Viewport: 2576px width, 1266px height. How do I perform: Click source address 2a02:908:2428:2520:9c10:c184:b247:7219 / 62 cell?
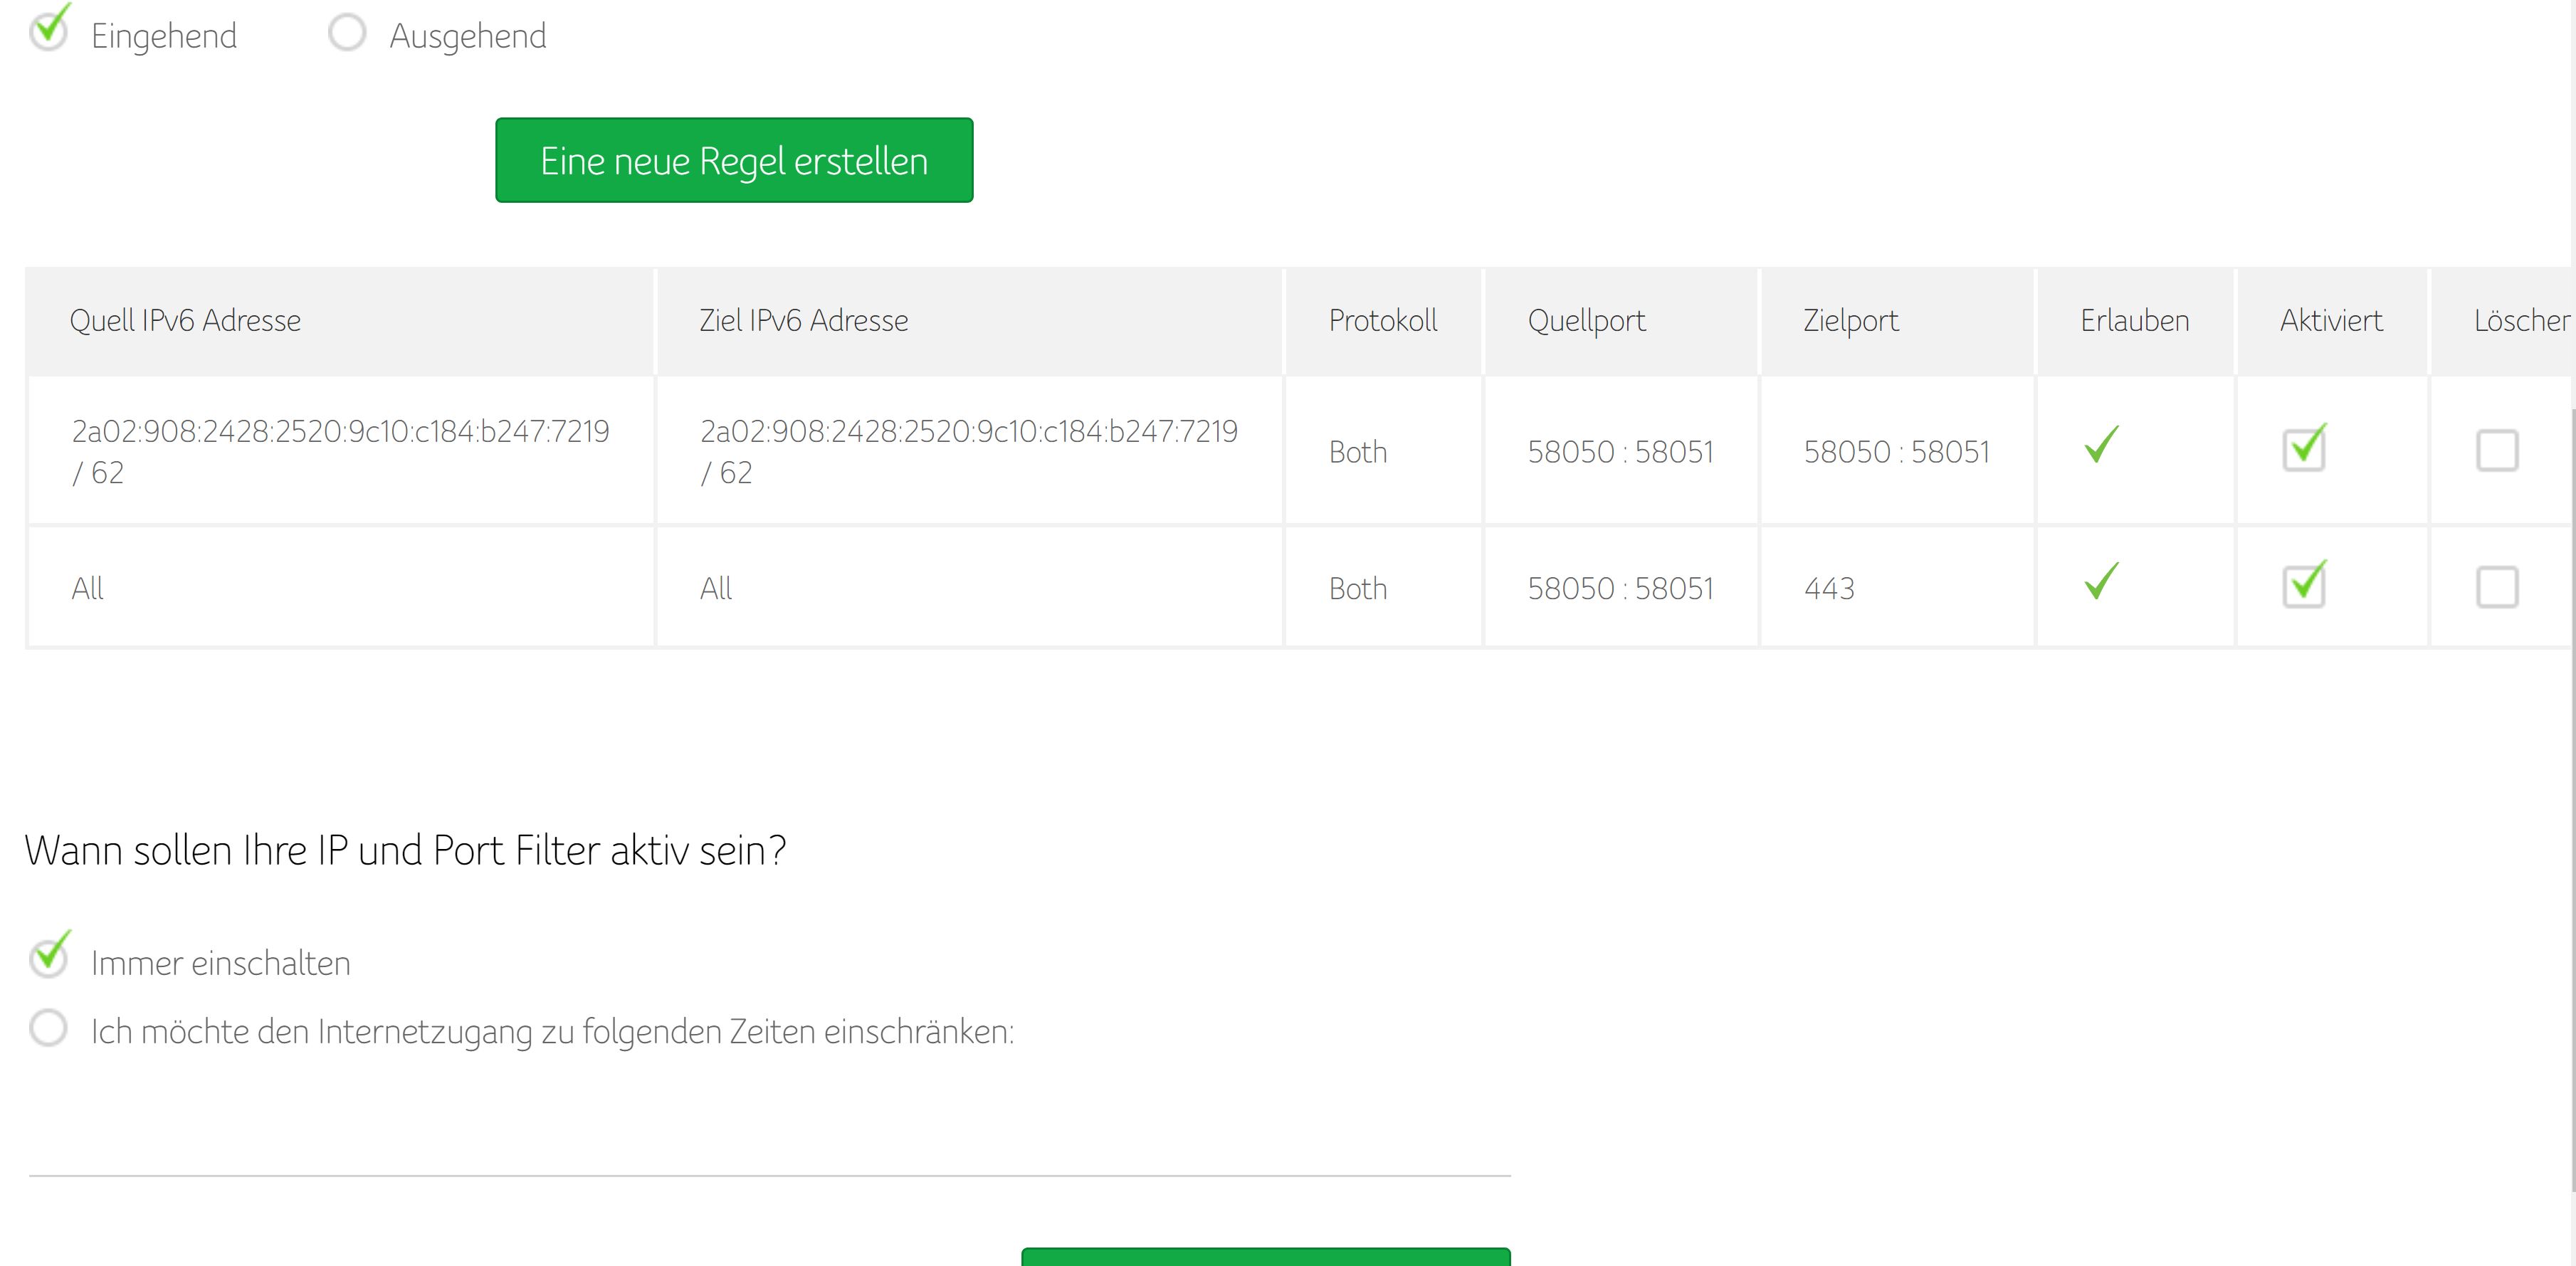click(341, 451)
